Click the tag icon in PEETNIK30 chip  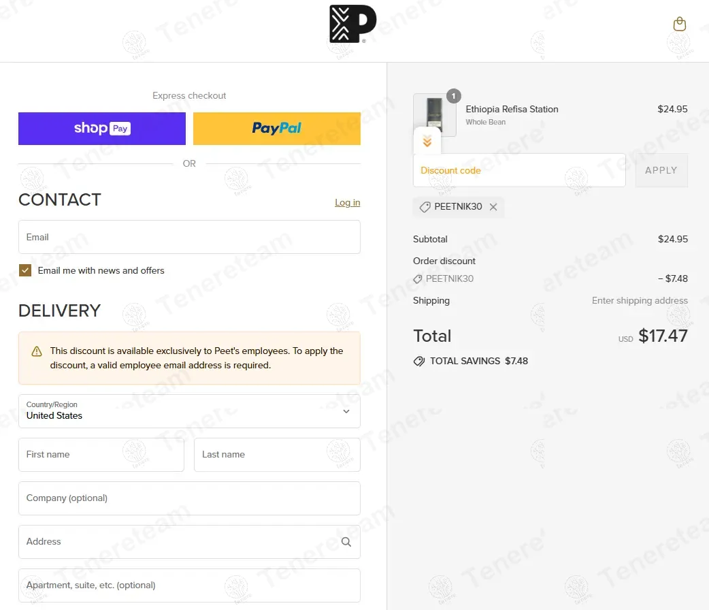pyautogui.click(x=425, y=207)
